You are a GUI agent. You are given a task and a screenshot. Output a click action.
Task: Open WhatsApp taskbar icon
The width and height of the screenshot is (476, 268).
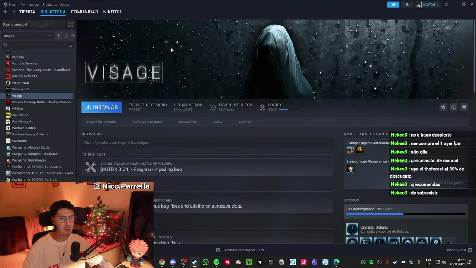pyautogui.click(x=205, y=262)
